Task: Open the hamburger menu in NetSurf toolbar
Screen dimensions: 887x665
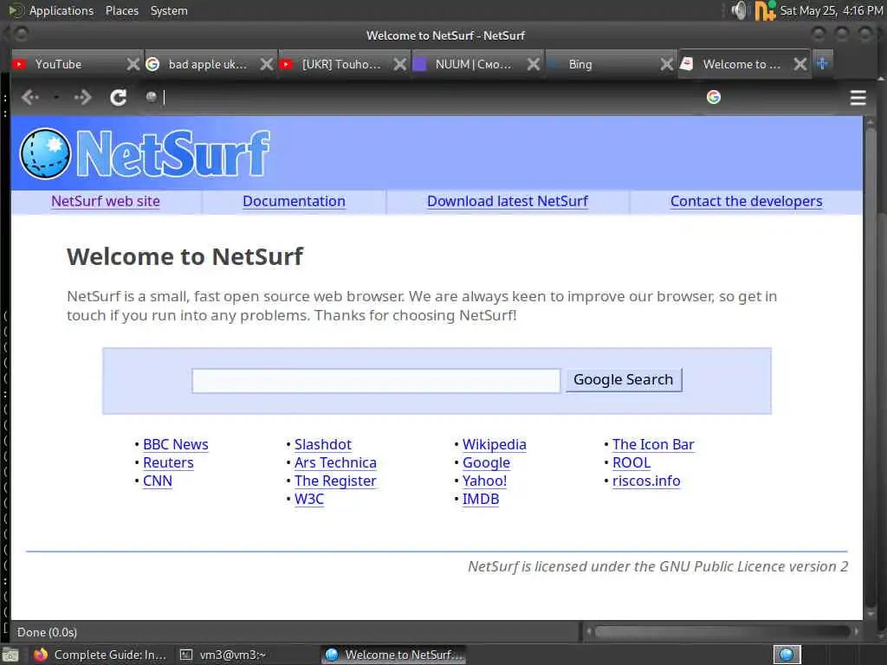Action: coord(858,97)
